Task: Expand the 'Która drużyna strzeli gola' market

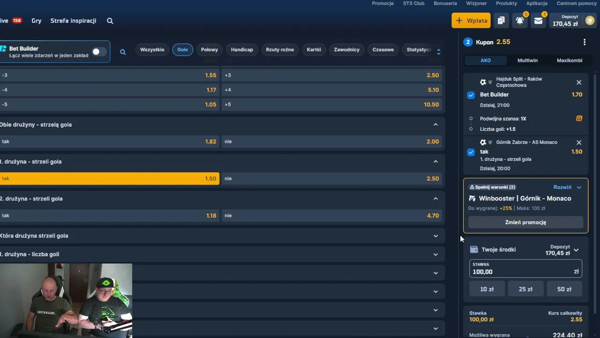Action: [x=435, y=236]
